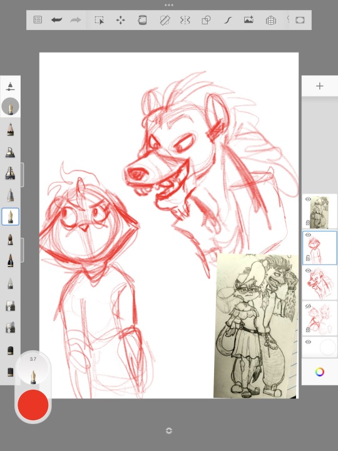
Task: Select the wolf head sketch layer thumbnail
Action: tap(320, 283)
